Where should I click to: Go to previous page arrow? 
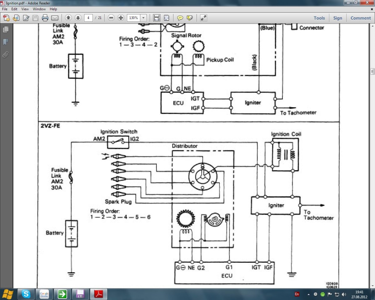click(68, 18)
